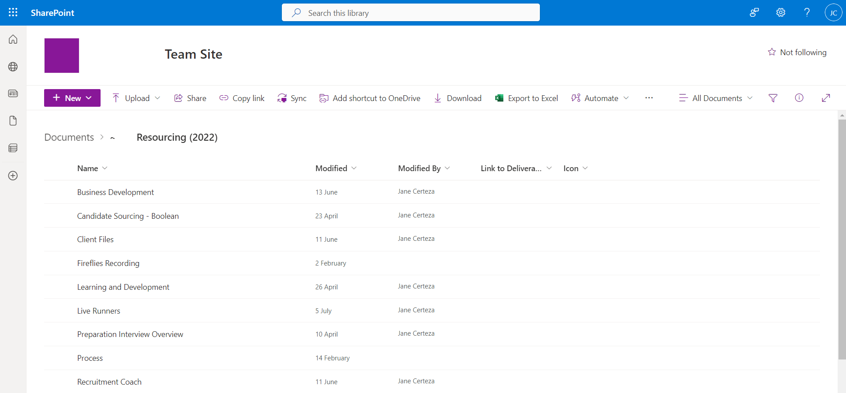Click the filter funnel icon
The height and width of the screenshot is (393, 846).
[773, 98]
